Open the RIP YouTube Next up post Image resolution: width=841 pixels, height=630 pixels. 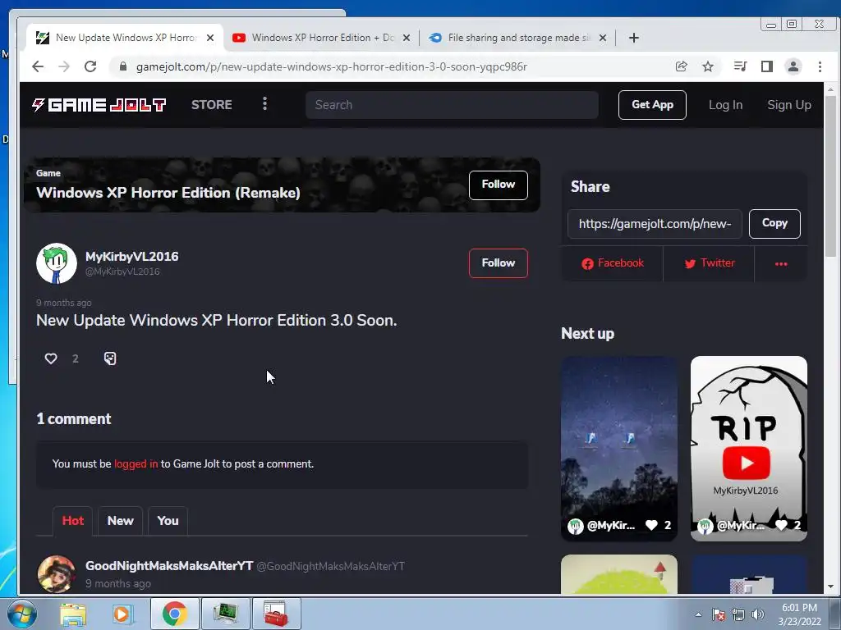[x=749, y=449]
